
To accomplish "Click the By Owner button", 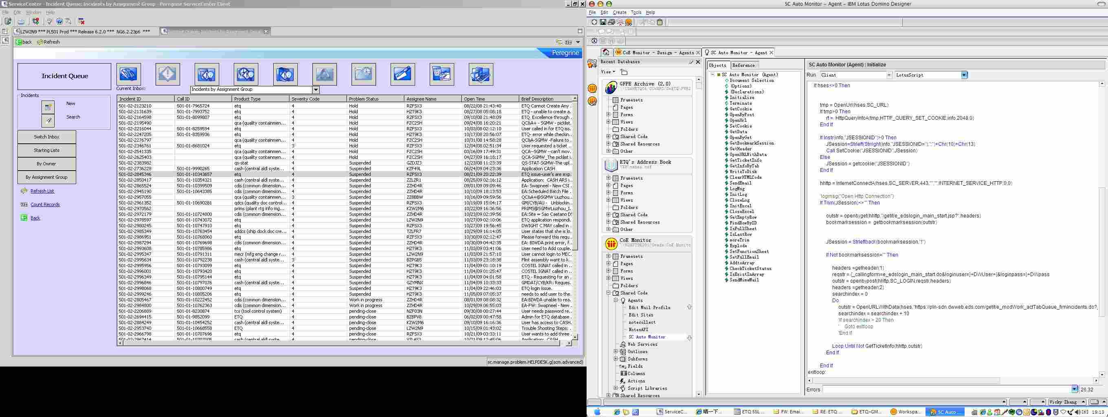I will pyautogui.click(x=47, y=164).
